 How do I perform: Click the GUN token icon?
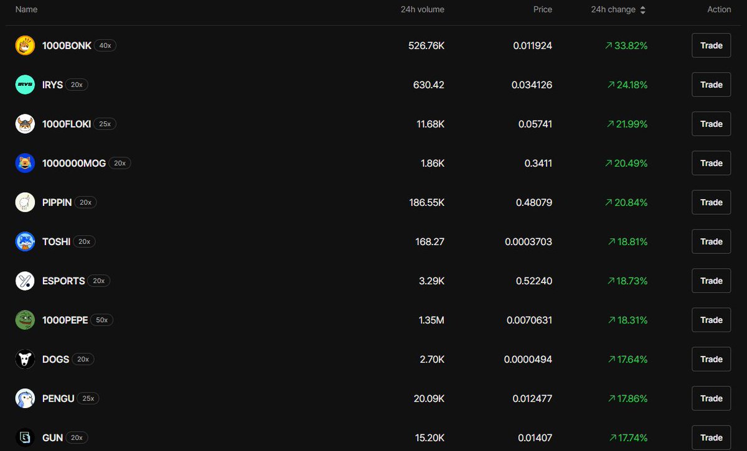pos(25,437)
